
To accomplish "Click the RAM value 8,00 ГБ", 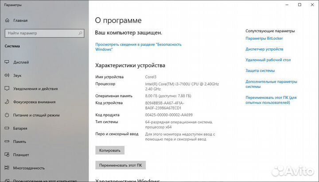I will point(168,96).
